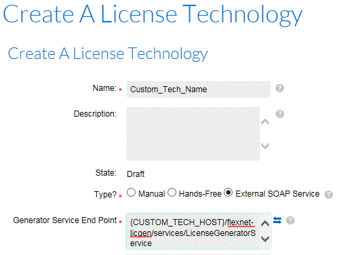Viewport: 339px width, 255px height.
Task: Click the End Point box up arrow
Action: pos(265,224)
